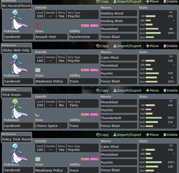Copy the Trick Room set

coord(102,90)
